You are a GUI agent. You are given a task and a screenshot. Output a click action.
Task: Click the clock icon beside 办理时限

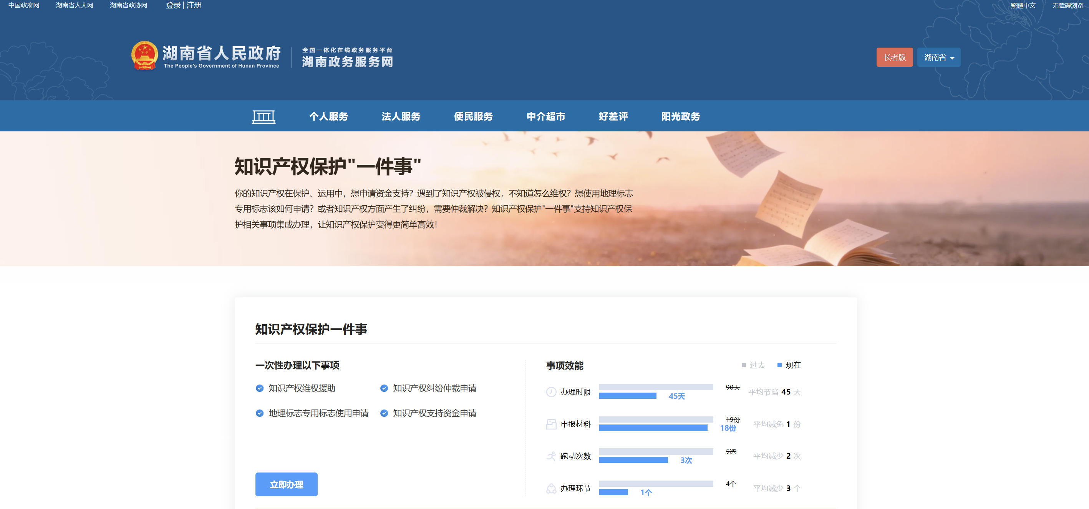click(x=551, y=392)
